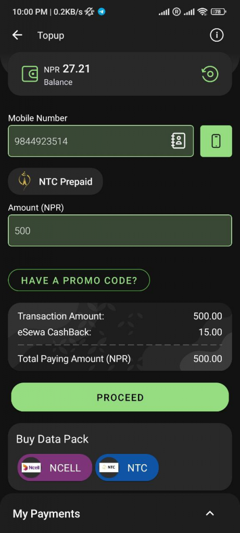
Task: Tap the green wallet icon
Action: pyautogui.click(x=30, y=74)
